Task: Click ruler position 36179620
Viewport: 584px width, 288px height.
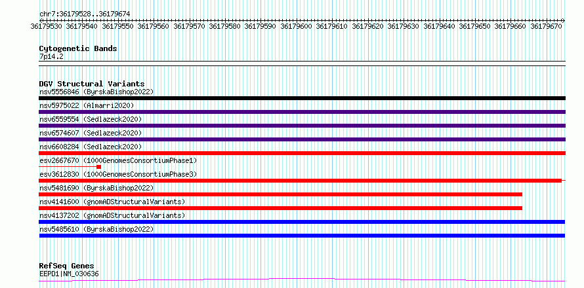Action: (x=367, y=26)
